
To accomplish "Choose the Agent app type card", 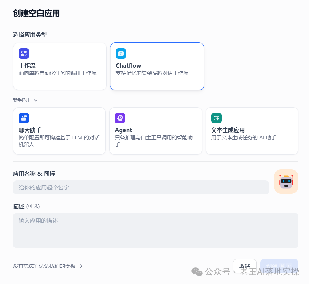I will [156, 131].
